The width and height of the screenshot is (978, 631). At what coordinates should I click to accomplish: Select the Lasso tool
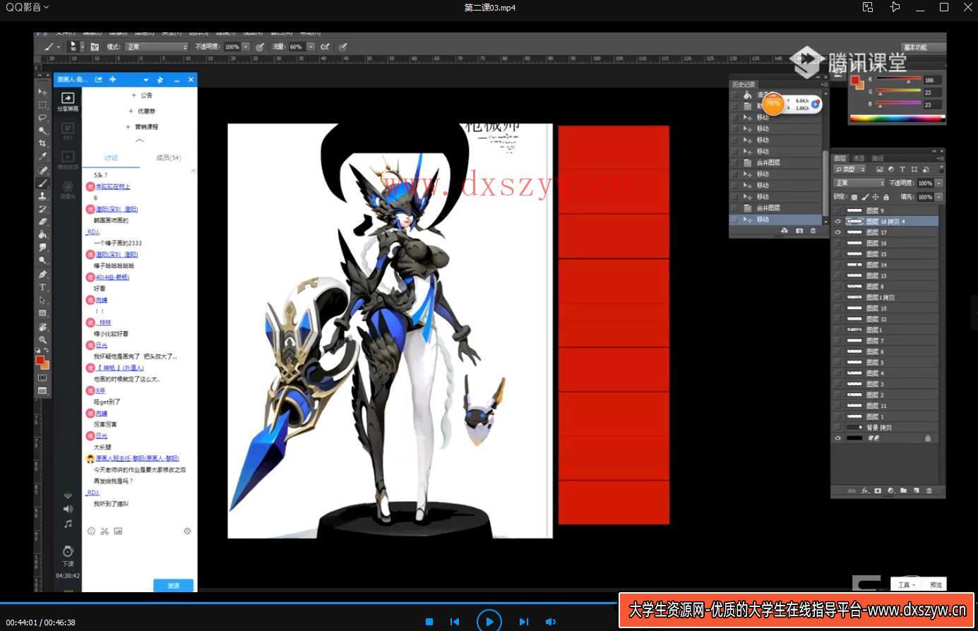tap(42, 117)
